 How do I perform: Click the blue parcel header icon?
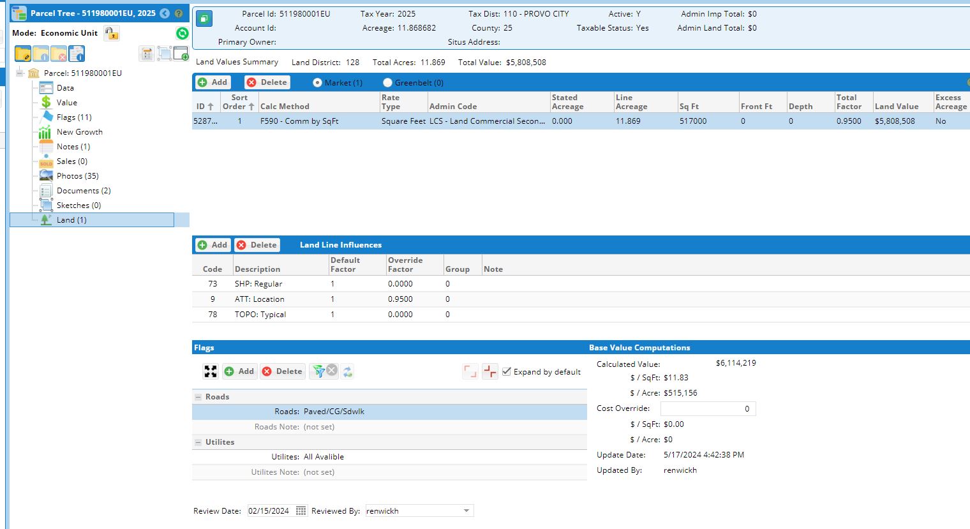tap(204, 19)
